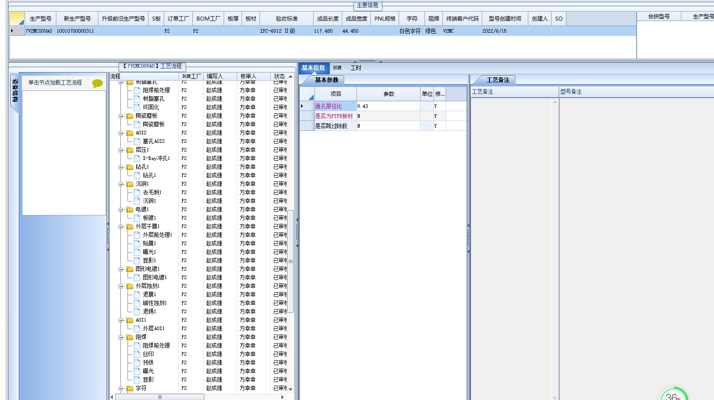
Task: Collapse the 阻焊 folder node in tree
Action: (121, 337)
